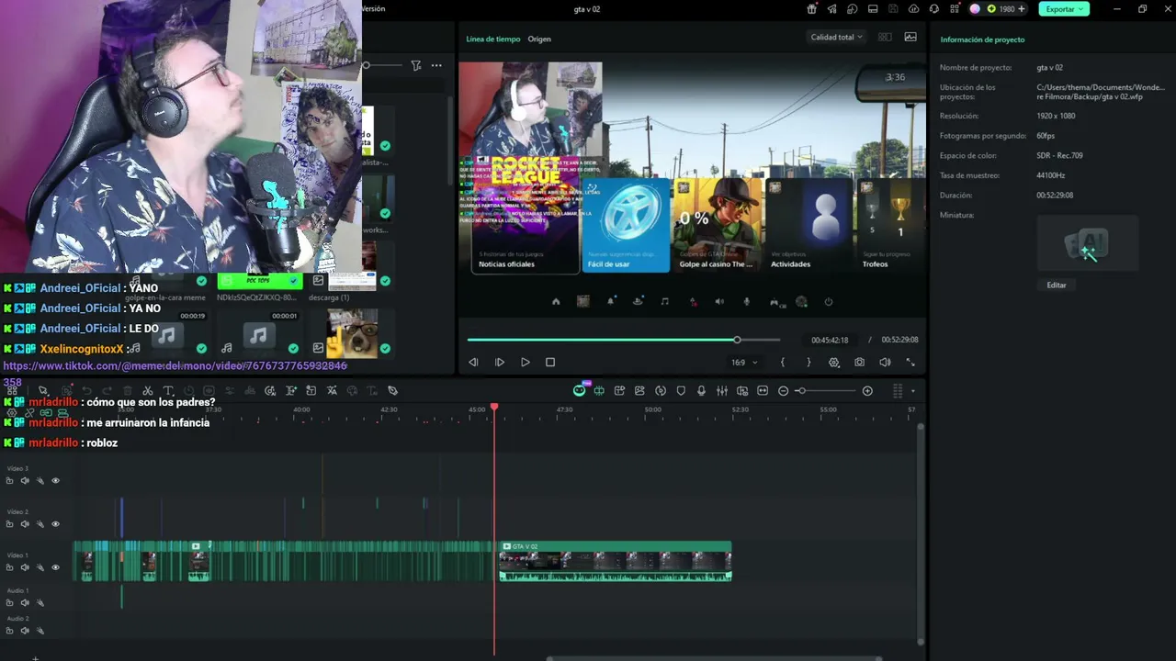Mute the Audio 1 track
The height and width of the screenshot is (661, 1176).
(x=25, y=603)
